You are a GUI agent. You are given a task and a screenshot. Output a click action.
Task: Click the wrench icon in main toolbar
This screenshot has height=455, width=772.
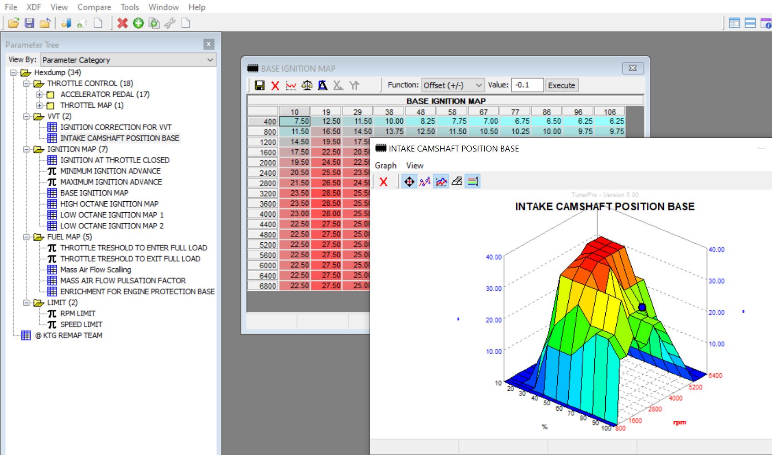click(x=170, y=23)
